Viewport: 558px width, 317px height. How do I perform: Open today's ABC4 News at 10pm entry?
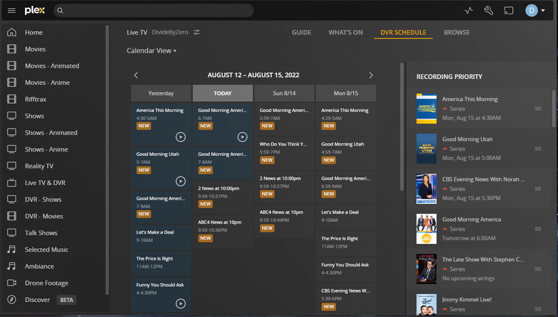[x=222, y=230]
